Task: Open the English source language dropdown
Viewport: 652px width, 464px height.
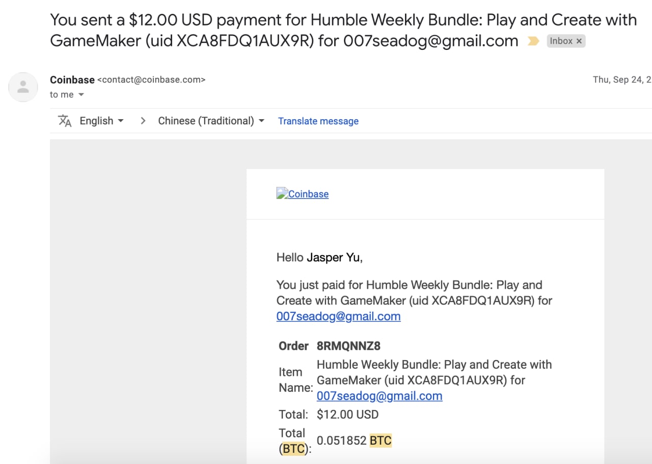Action: [x=101, y=121]
